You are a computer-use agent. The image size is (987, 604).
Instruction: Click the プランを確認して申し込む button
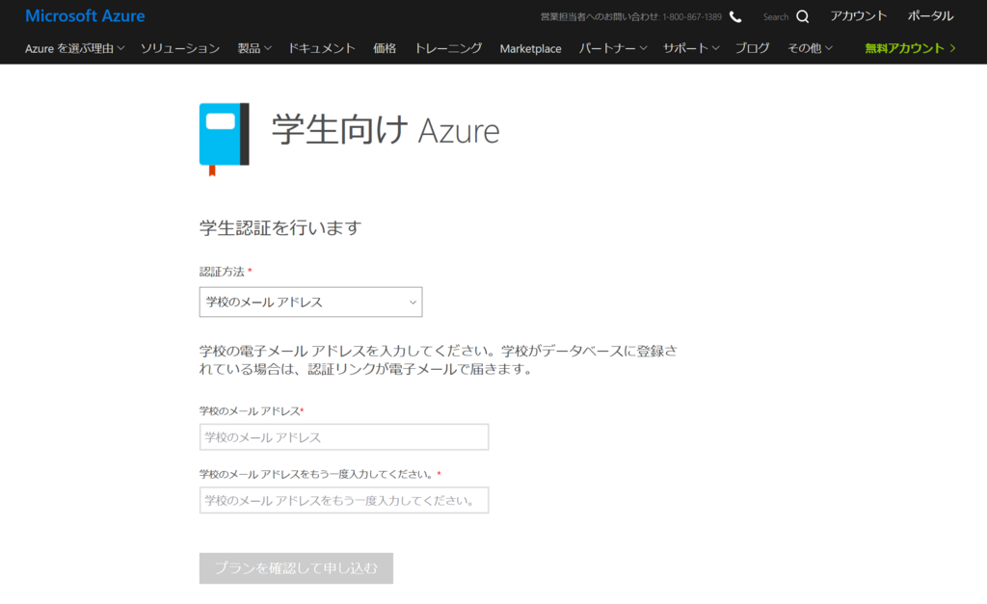(x=297, y=568)
